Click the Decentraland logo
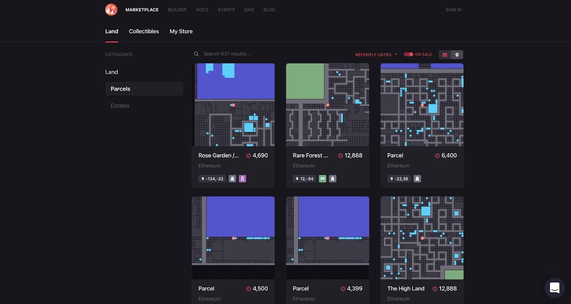This screenshot has height=304, width=571. 111,10
